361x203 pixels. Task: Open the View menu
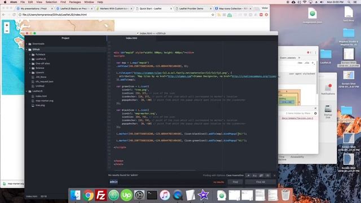tap(39, 2)
